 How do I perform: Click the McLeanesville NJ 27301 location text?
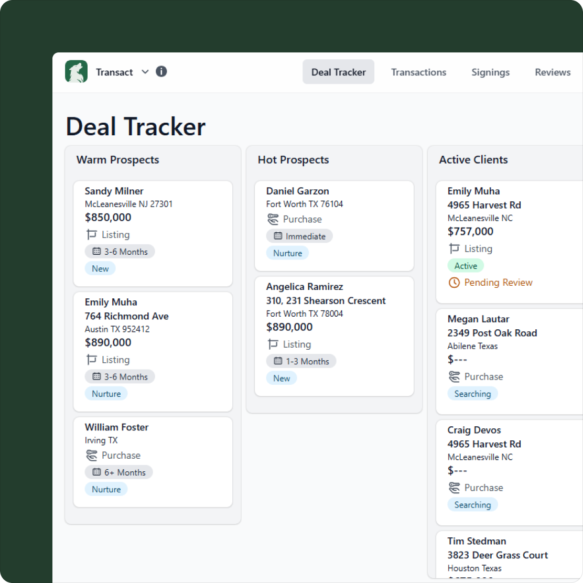[128, 204]
